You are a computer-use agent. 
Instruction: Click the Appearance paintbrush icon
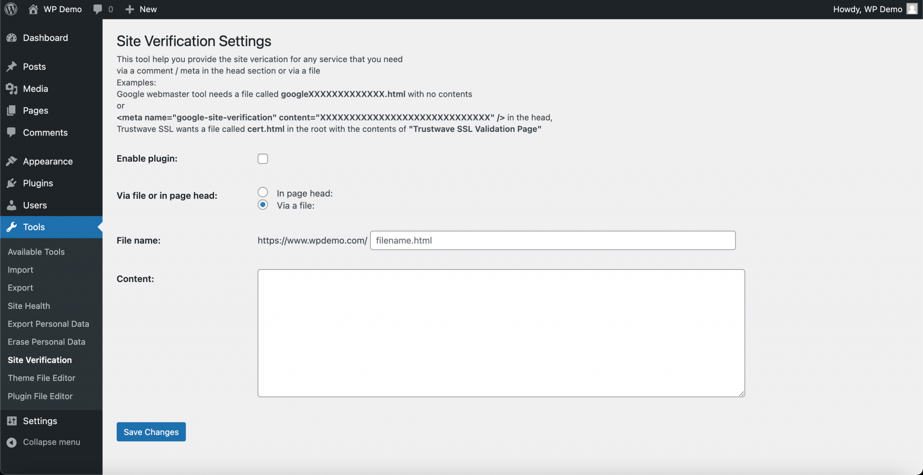click(11, 161)
